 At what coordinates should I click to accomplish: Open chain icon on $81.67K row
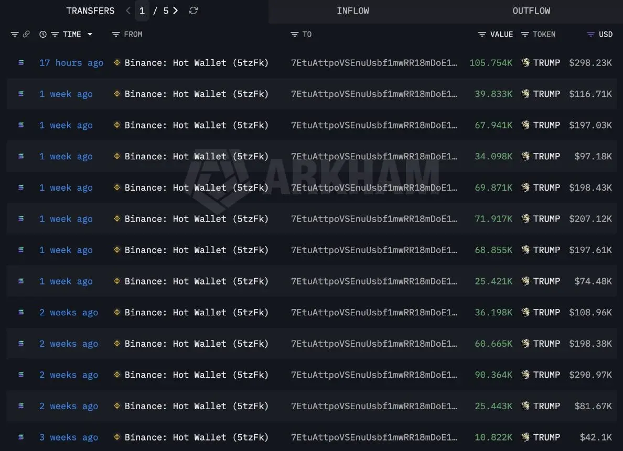pos(21,406)
